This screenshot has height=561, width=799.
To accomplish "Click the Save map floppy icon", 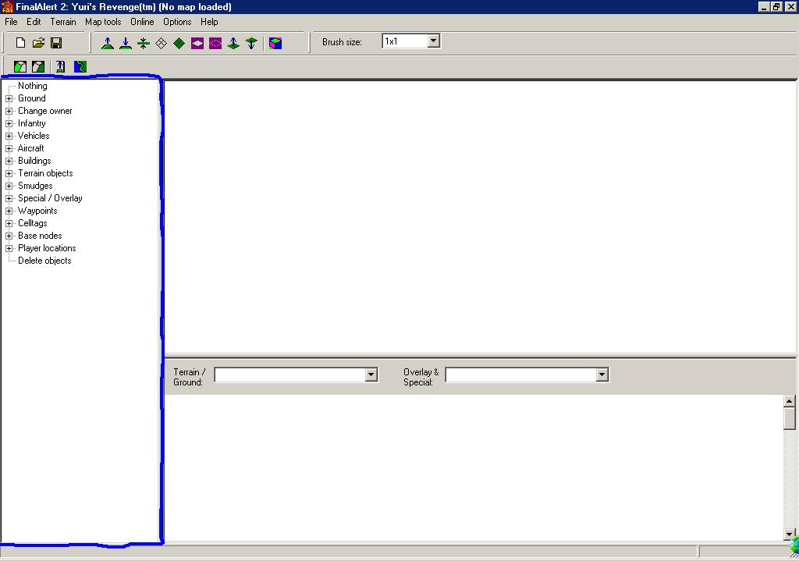I will [56, 43].
